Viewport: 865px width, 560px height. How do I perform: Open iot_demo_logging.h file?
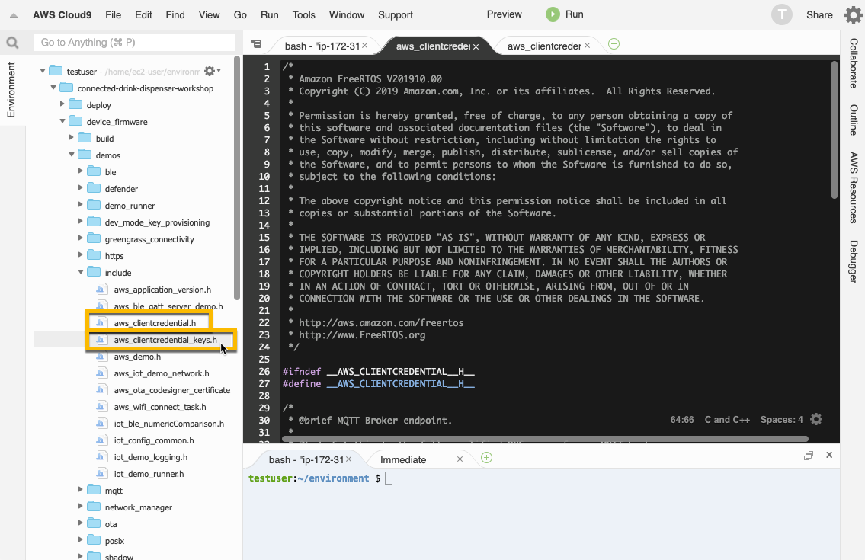click(151, 457)
